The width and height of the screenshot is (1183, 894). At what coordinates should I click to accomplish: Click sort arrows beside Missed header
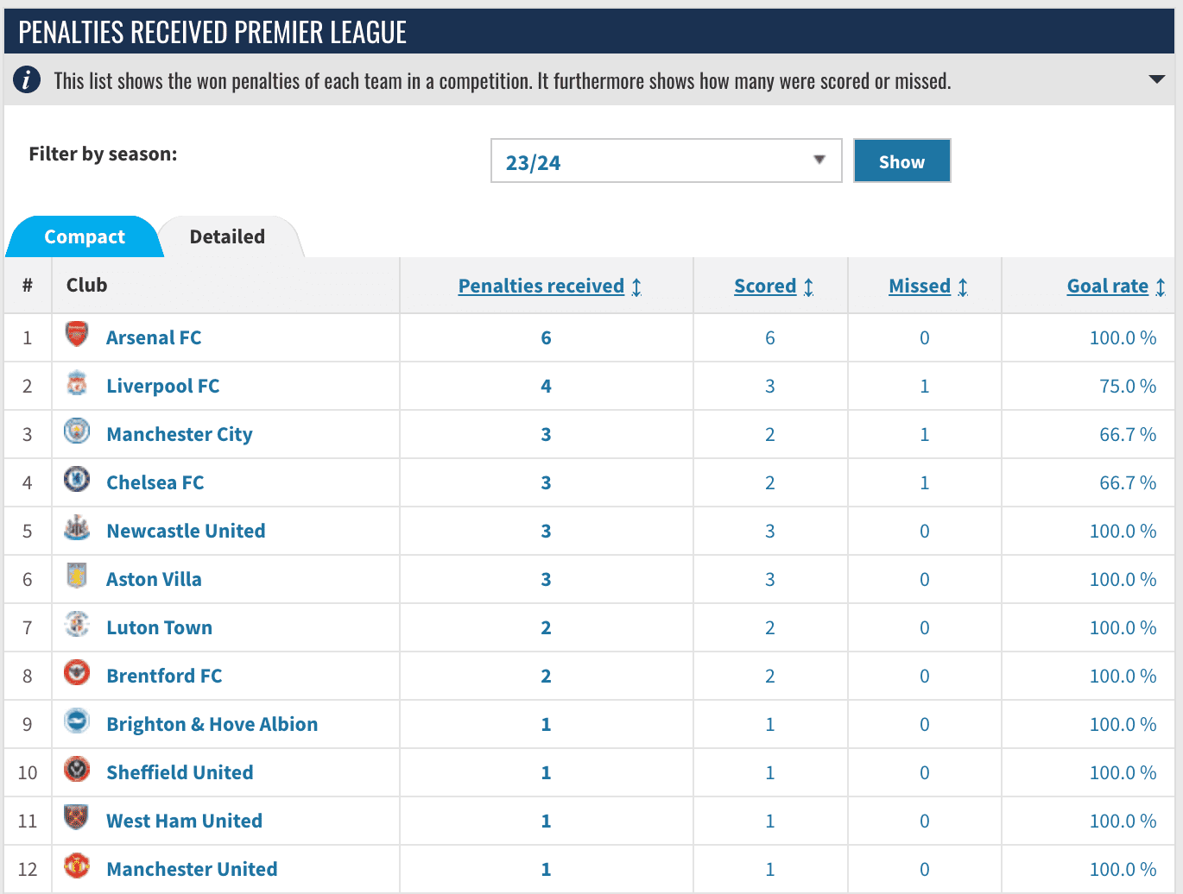[962, 286]
